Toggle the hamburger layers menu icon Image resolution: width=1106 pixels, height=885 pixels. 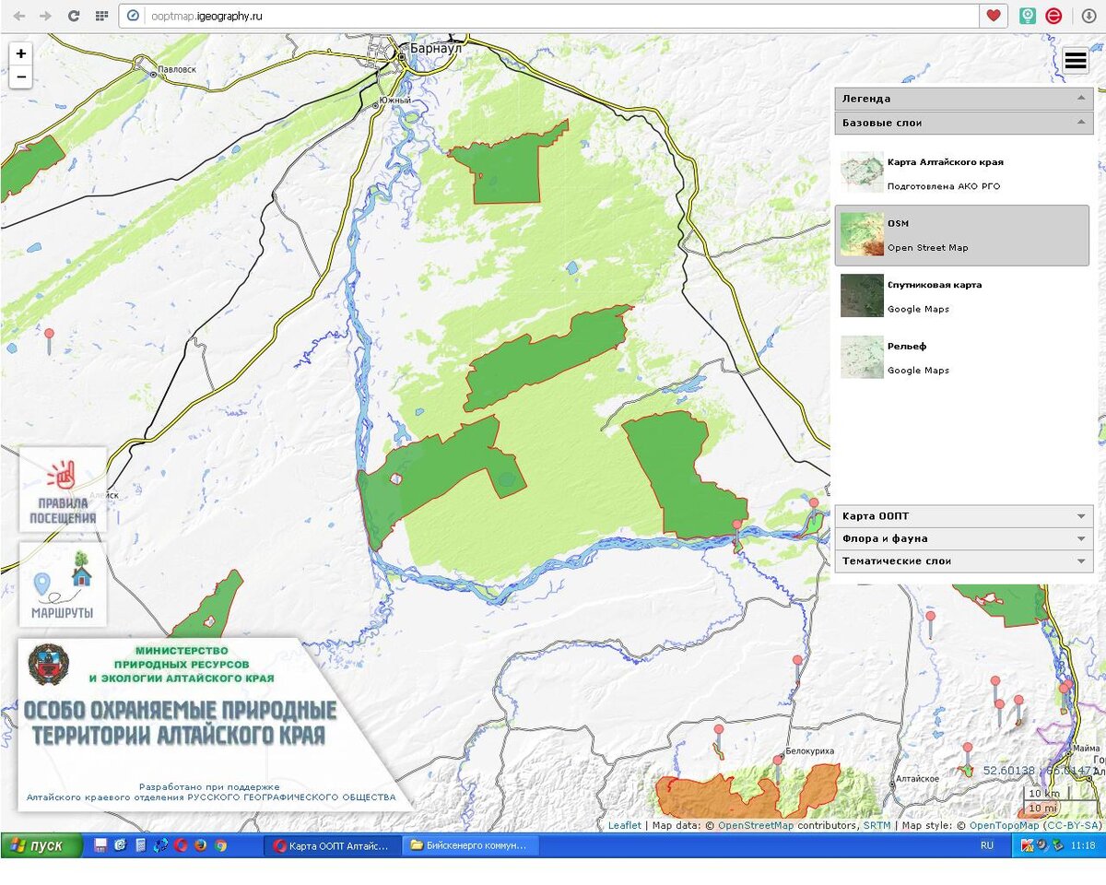point(1075,61)
